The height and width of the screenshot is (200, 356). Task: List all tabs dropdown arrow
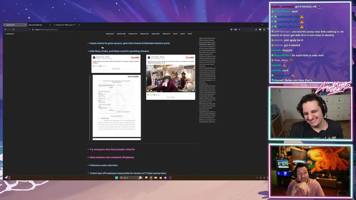coord(262,25)
